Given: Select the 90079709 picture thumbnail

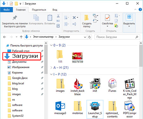Looking at the screenshot, I should pos(77,56).
